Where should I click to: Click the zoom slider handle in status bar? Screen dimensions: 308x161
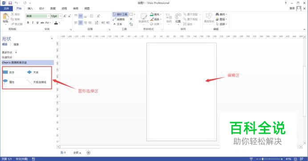(263, 159)
